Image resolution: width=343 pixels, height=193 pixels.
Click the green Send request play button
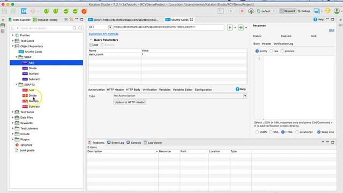coord(230,27)
